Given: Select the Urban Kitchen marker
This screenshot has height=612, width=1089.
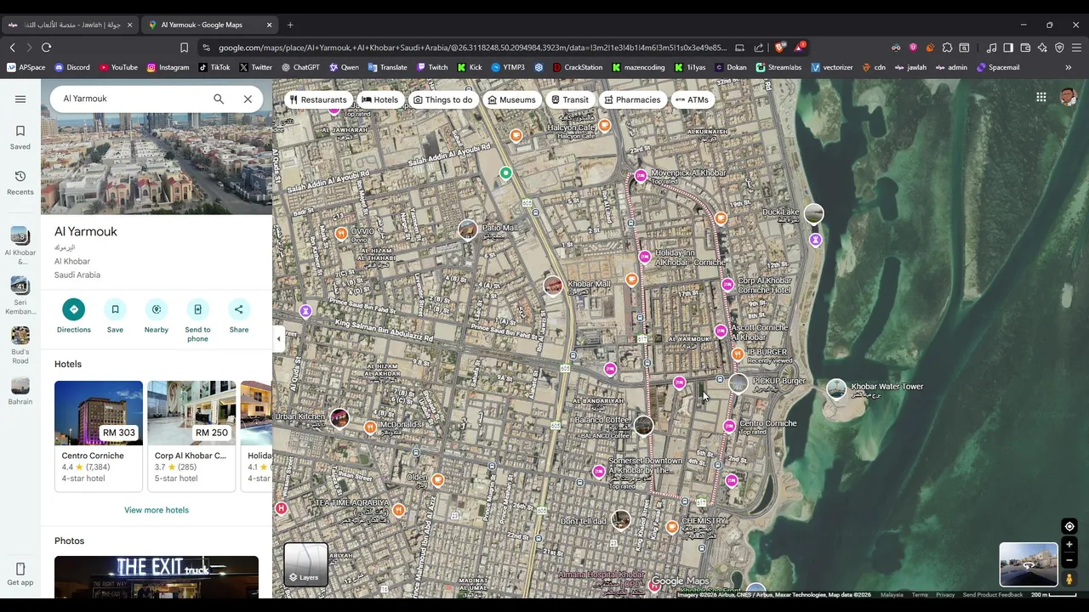Looking at the screenshot, I should [339, 418].
